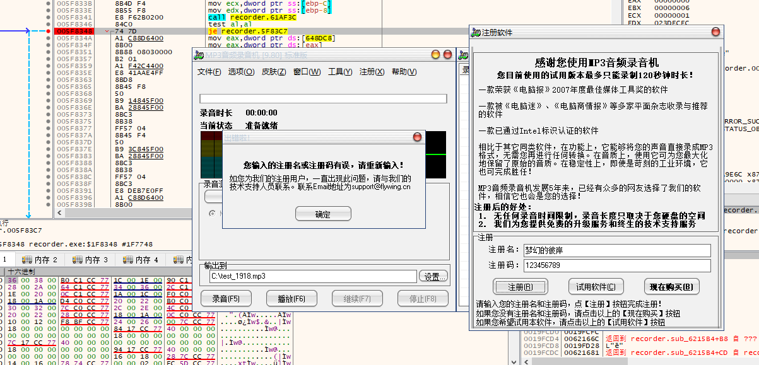The height and width of the screenshot is (365, 759).
Task: Switch to the 内存 3 dump tab
Action: click(x=90, y=260)
